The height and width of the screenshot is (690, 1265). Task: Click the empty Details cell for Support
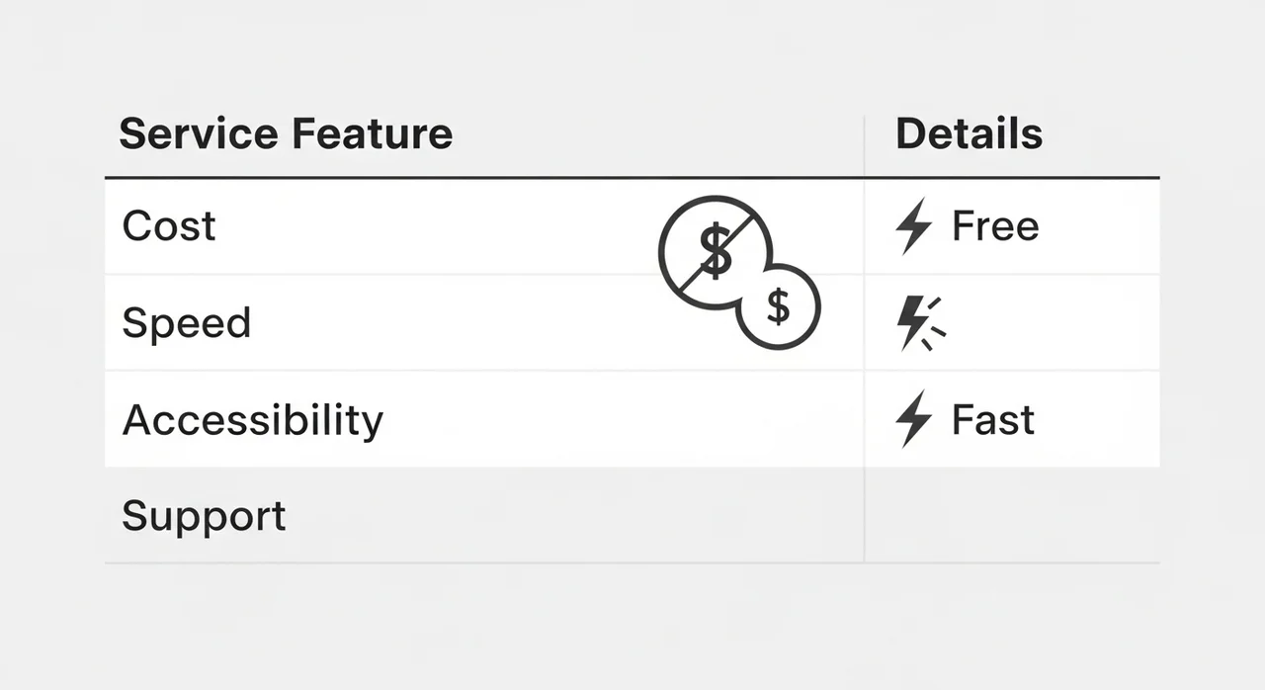(1011, 516)
